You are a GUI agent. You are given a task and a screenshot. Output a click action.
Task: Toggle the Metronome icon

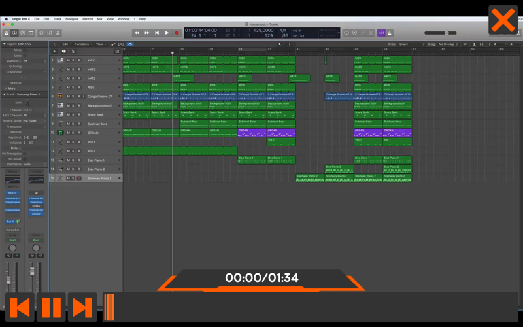point(390,33)
